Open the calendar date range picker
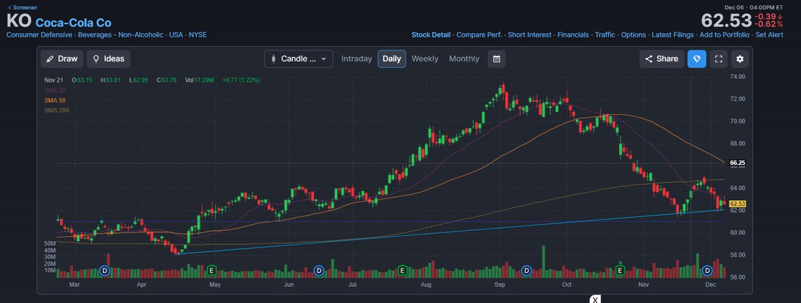This screenshot has height=303, width=801. (x=497, y=59)
